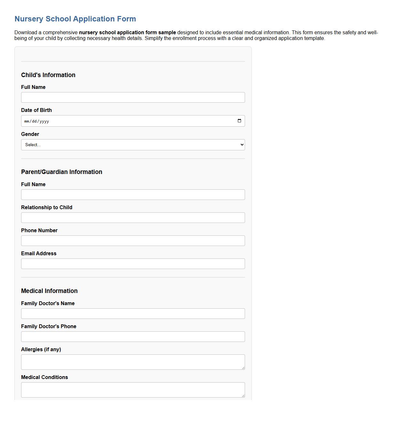Click the Medical Information section heading
Screen dimensions: 404x427
click(49, 291)
